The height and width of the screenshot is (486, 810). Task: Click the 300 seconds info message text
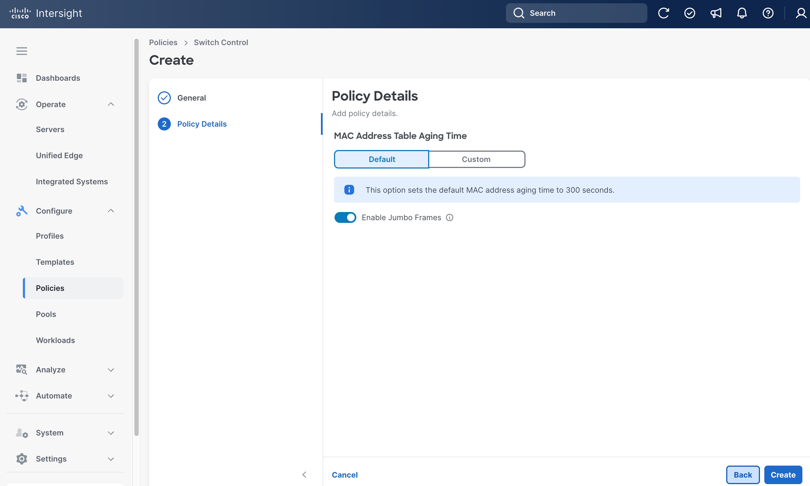pos(490,190)
